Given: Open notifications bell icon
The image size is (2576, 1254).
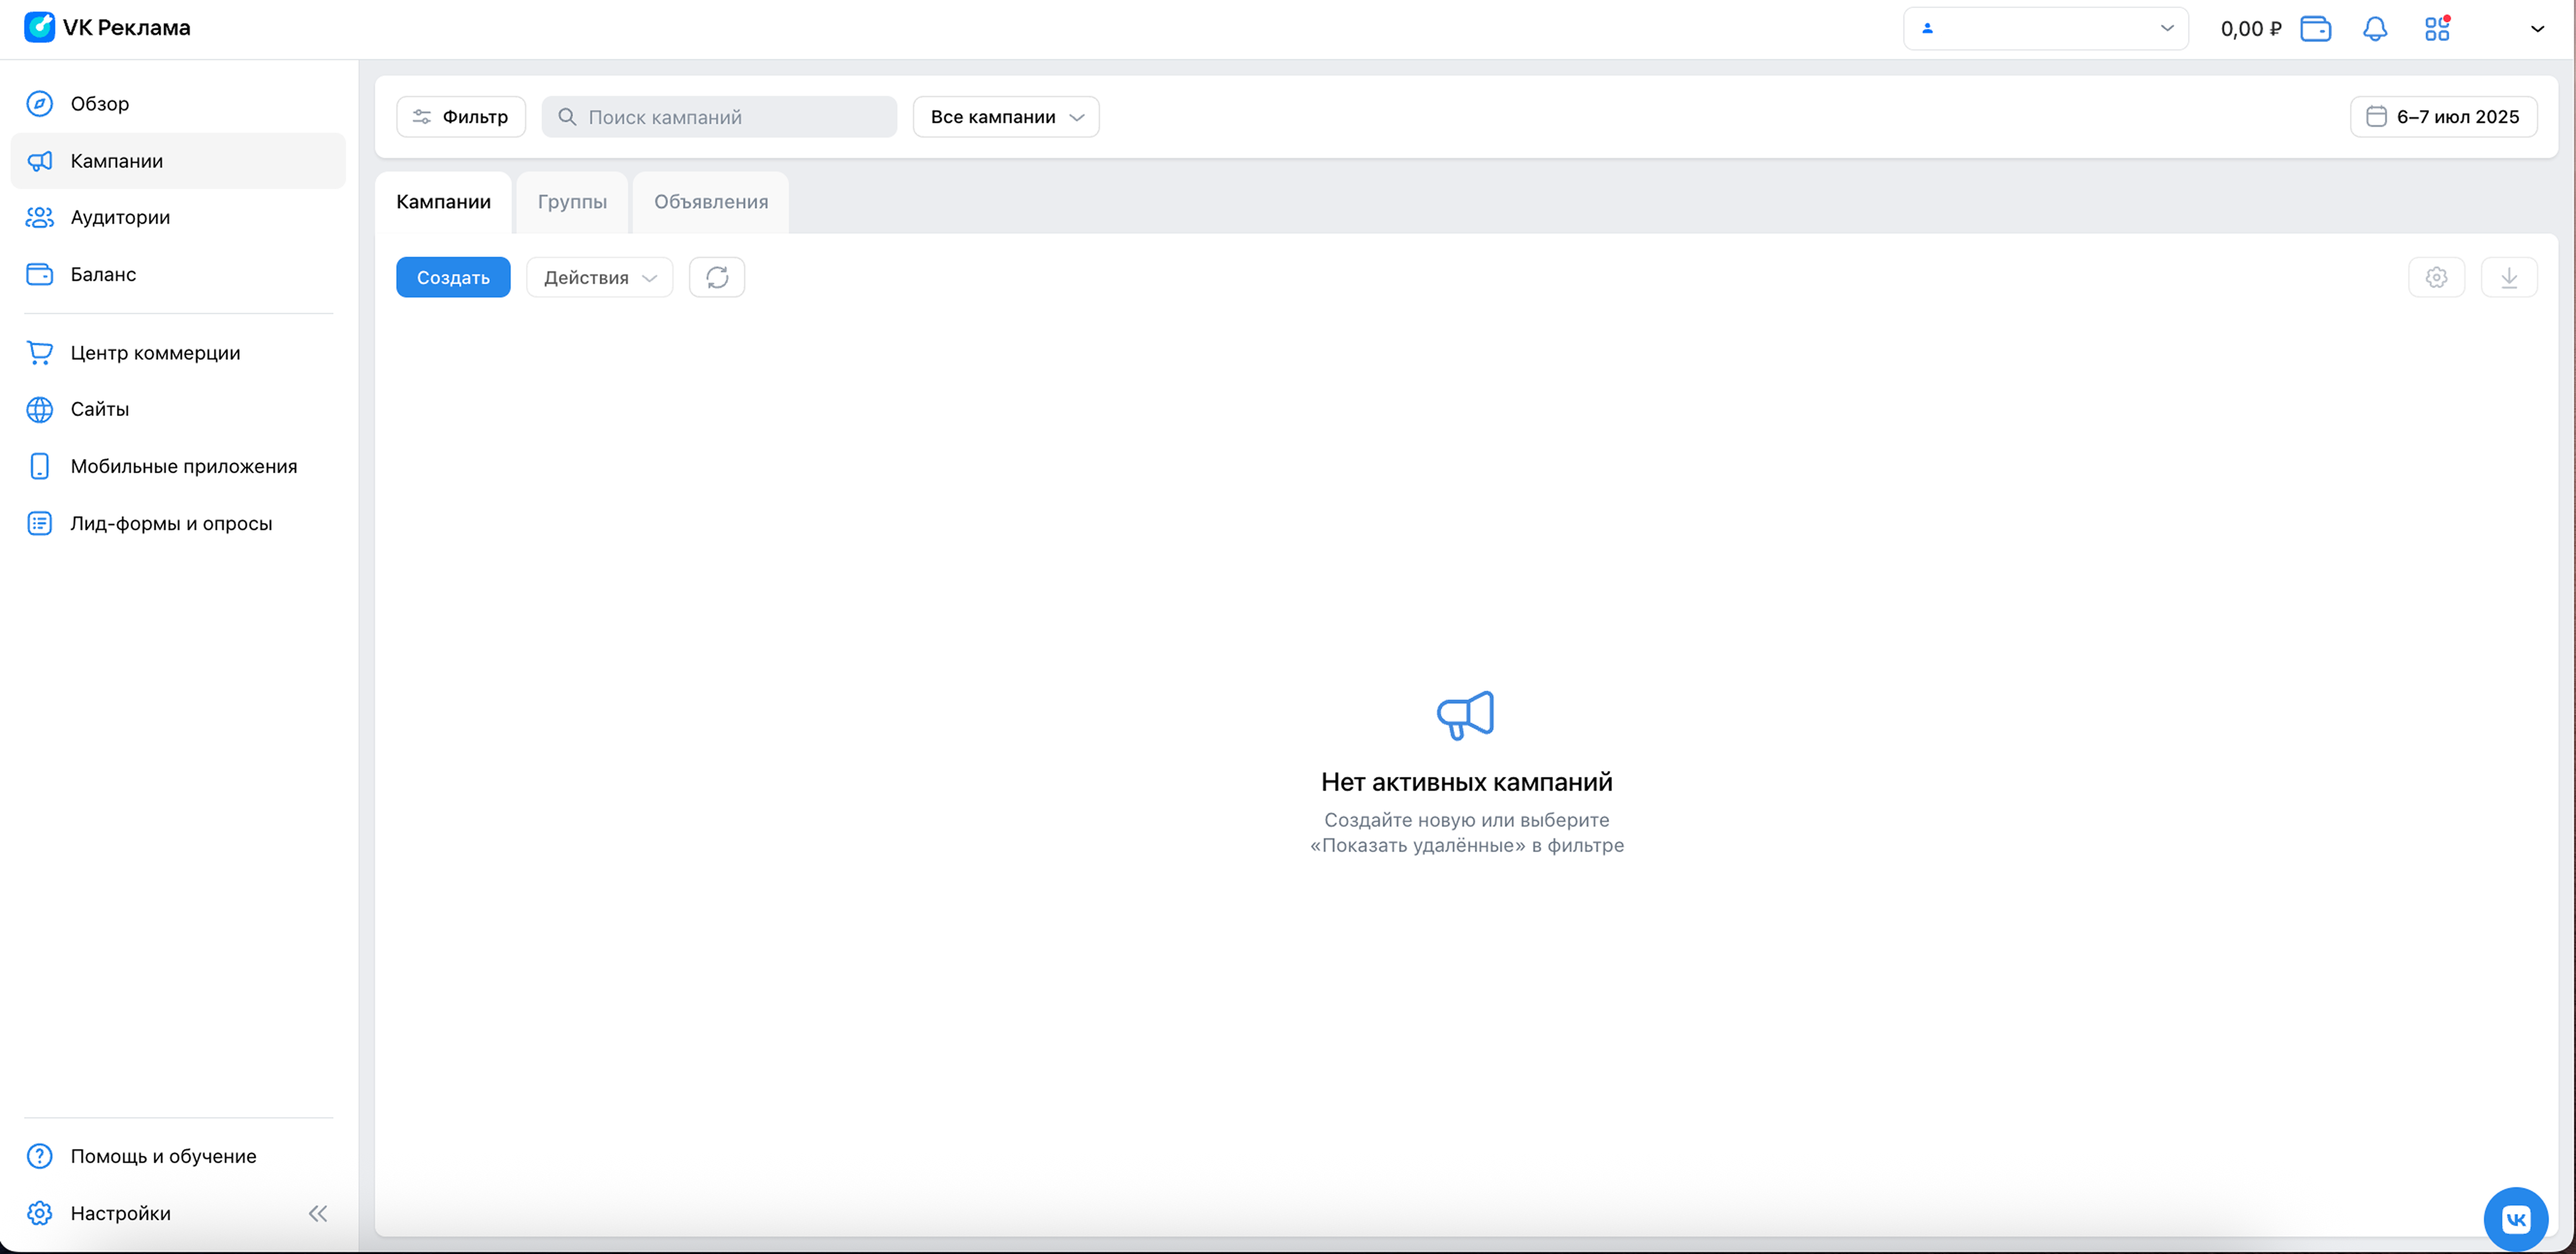Looking at the screenshot, I should (2374, 29).
